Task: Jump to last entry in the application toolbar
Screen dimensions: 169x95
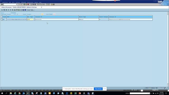Action: tap(12, 10)
